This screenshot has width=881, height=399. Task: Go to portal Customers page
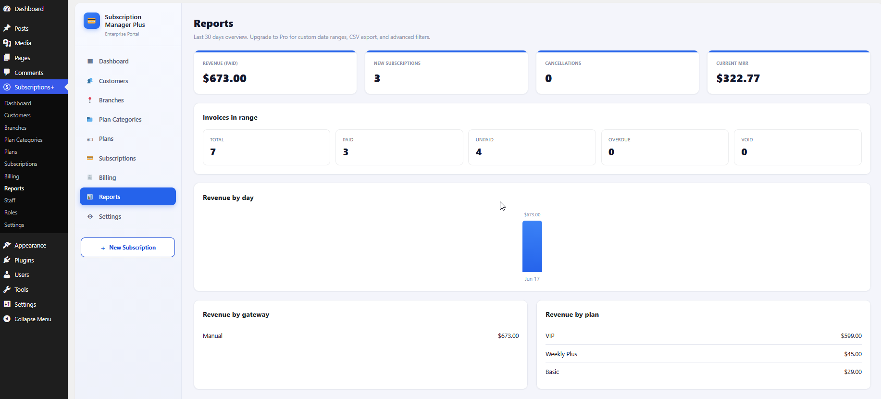click(128, 81)
